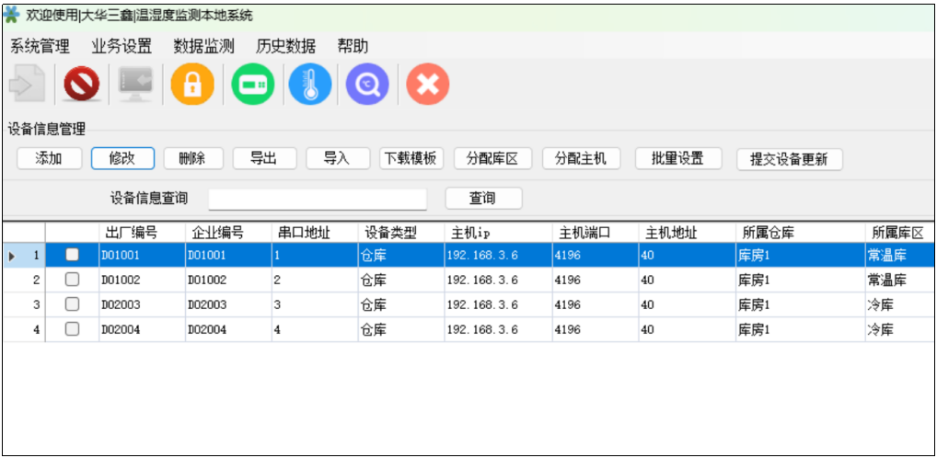Open the 历史数据 menu
937x458 pixels.
[285, 46]
